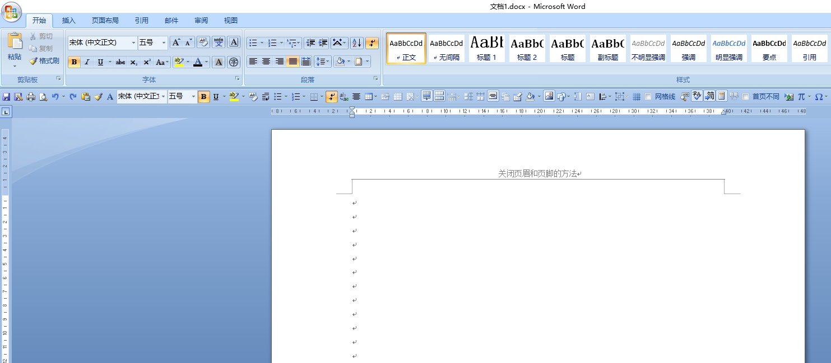Open the line spacing dropdown

click(322, 62)
